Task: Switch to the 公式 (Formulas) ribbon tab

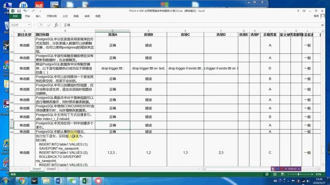Action: 65,16
